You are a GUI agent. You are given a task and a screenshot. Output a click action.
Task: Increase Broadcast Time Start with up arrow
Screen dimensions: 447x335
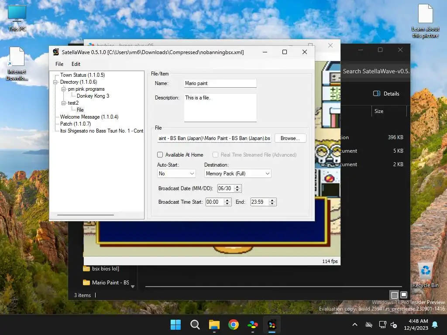[x=227, y=200]
